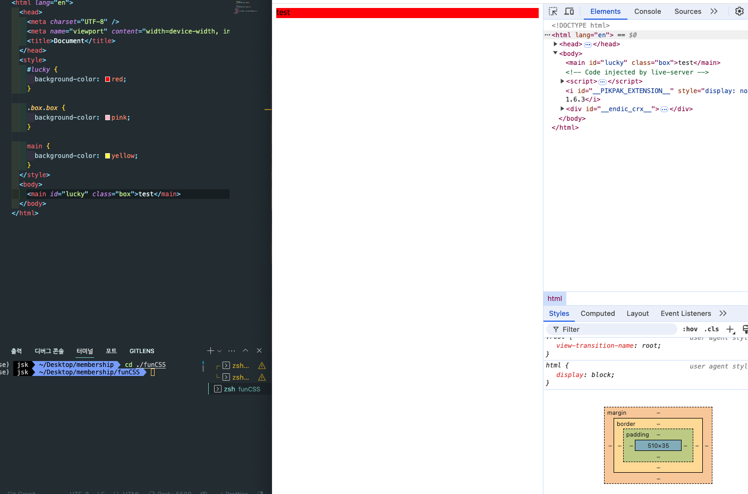748x494 pixels.
Task: Open the red color swatch in #lucky rule
Action: [x=107, y=79]
